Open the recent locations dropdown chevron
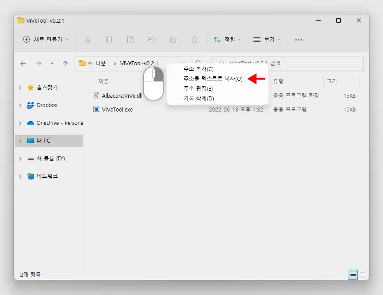383x295 pixels. coord(52,64)
